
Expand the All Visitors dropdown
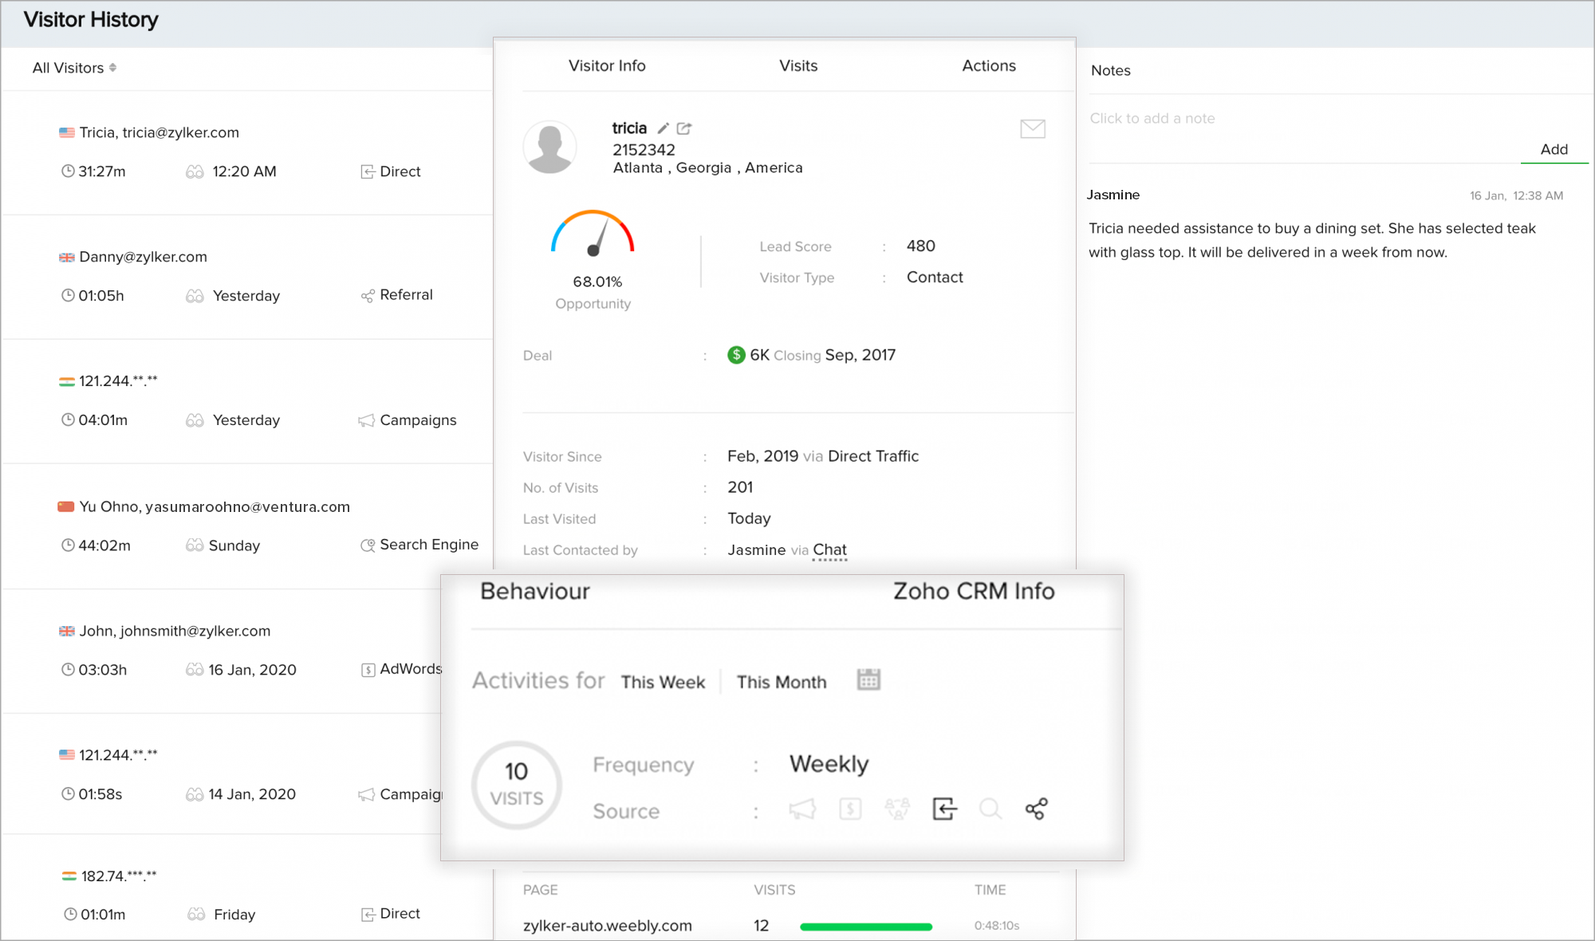click(x=75, y=68)
